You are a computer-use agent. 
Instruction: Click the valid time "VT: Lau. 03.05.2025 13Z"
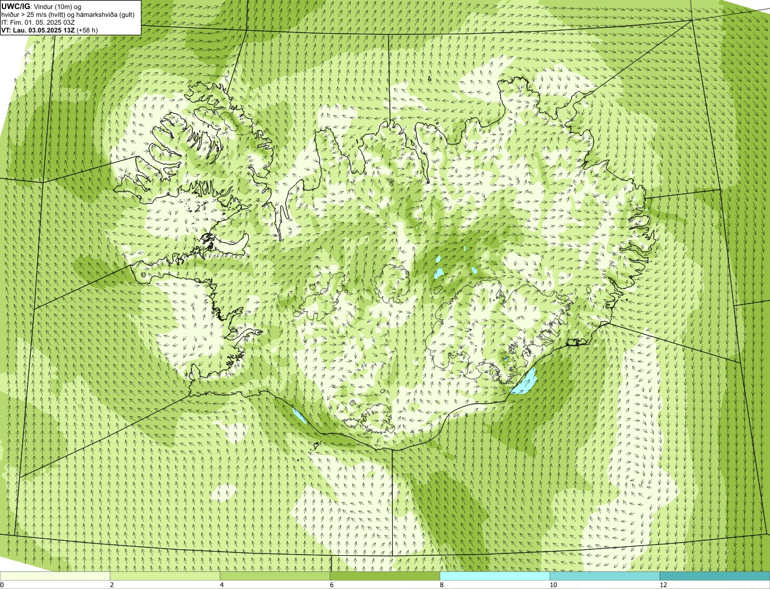coord(38,30)
